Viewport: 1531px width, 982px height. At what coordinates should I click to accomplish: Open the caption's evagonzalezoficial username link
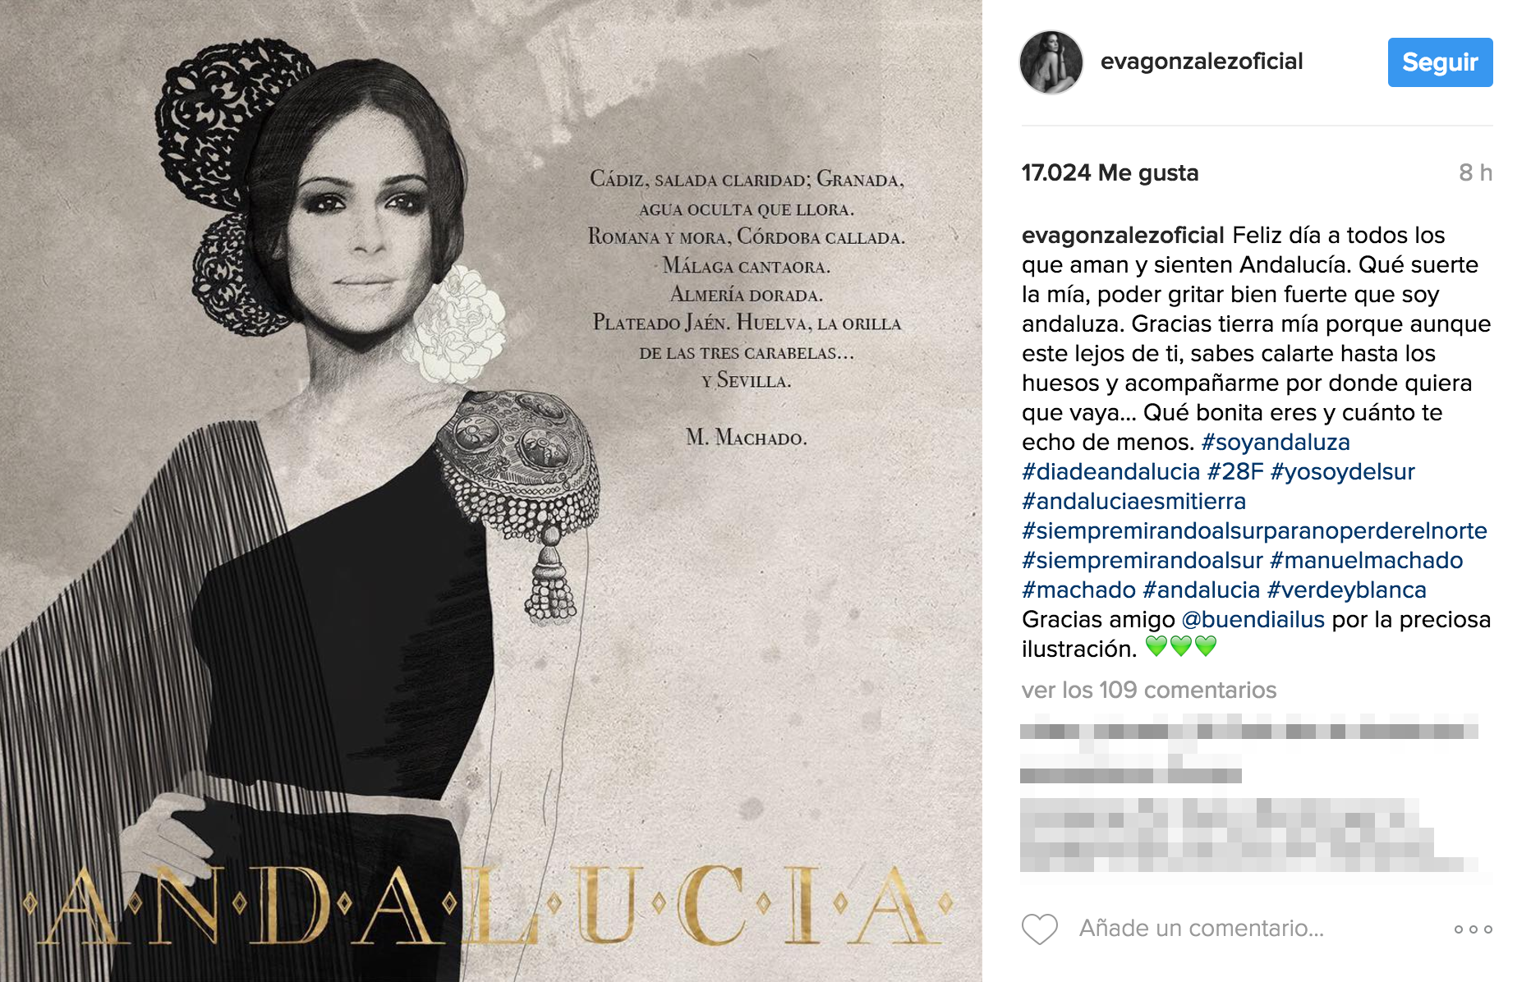pyautogui.click(x=1122, y=236)
